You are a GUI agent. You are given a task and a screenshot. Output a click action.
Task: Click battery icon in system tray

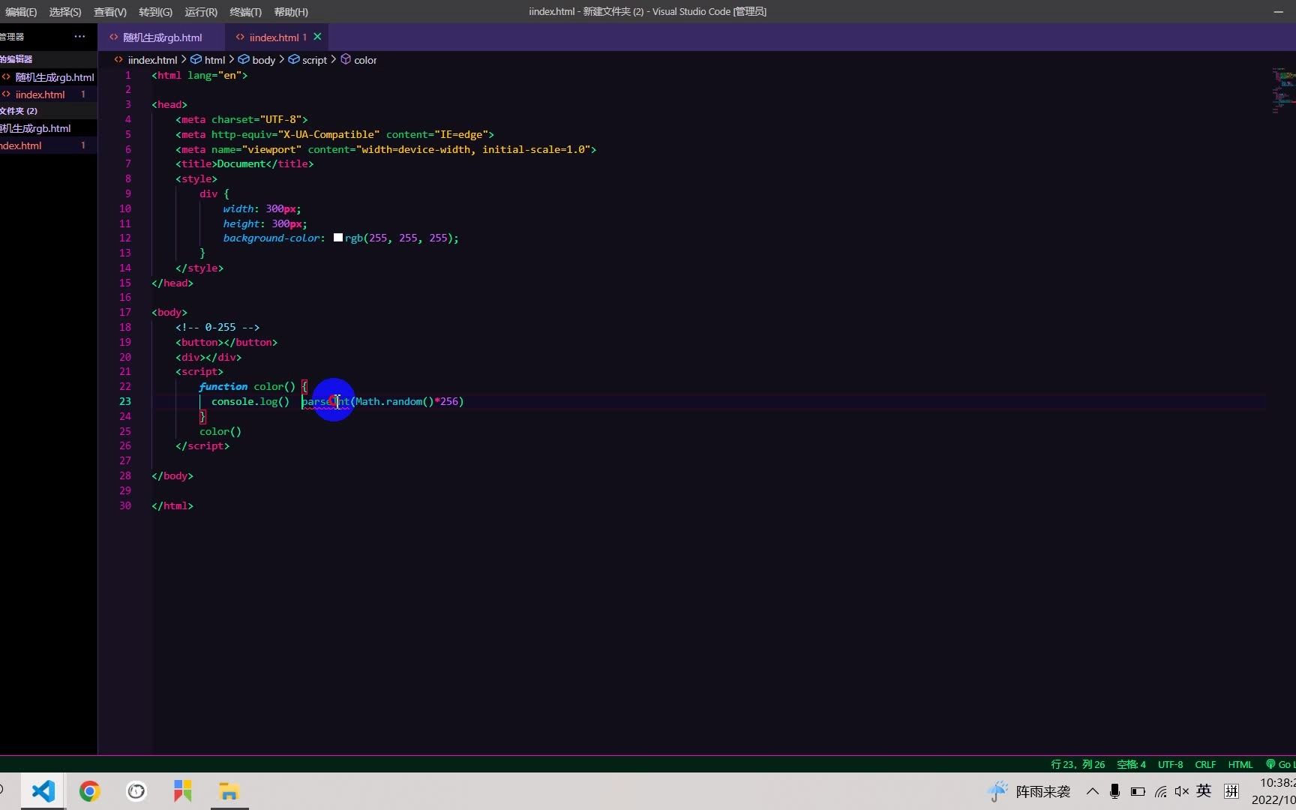click(1138, 791)
